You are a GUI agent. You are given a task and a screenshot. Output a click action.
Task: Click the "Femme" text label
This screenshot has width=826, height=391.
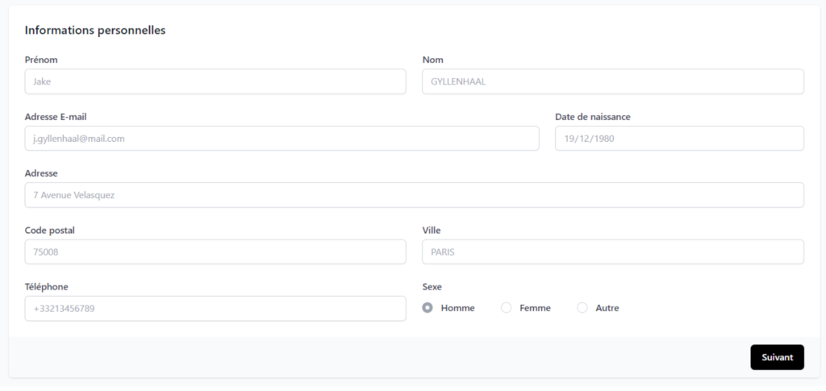[x=535, y=308]
